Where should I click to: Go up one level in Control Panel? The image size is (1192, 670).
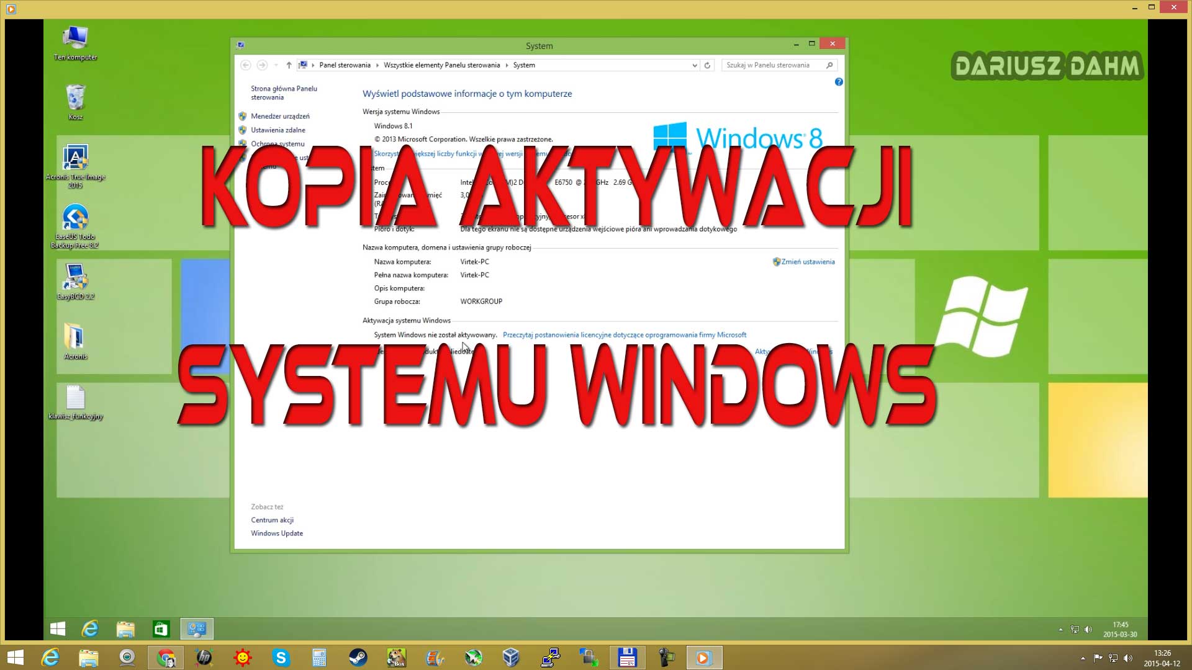(x=289, y=65)
